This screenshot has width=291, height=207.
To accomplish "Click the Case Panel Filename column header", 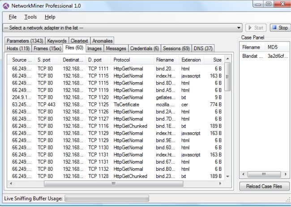I will pyautogui.click(x=252, y=47).
